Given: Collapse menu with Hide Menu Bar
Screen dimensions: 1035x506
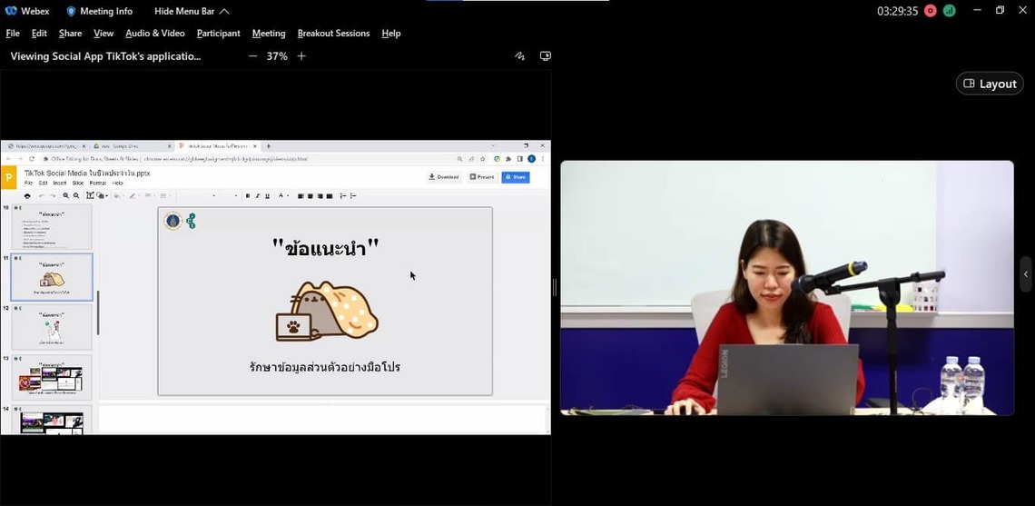Looking at the screenshot, I should [x=192, y=11].
